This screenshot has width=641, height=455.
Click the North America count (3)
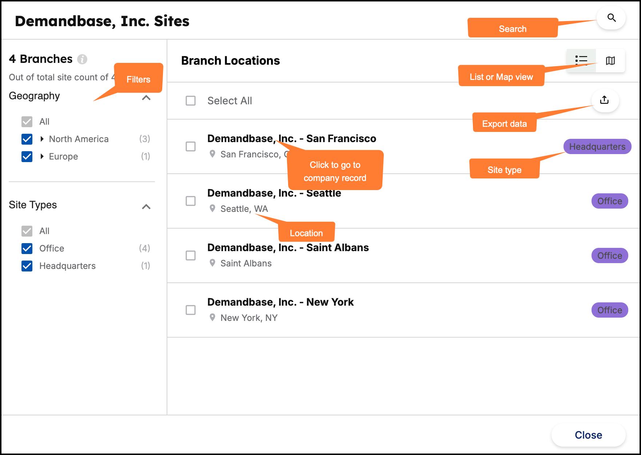[144, 139]
